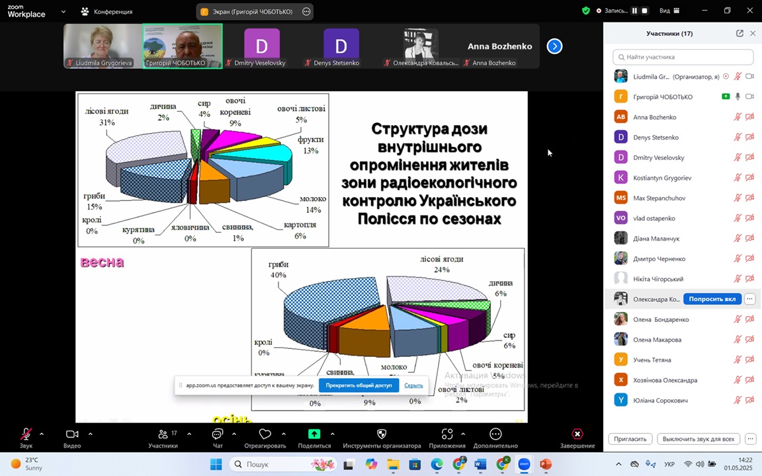Start camera with Видео button
This screenshot has width=762, height=476.
[72, 438]
